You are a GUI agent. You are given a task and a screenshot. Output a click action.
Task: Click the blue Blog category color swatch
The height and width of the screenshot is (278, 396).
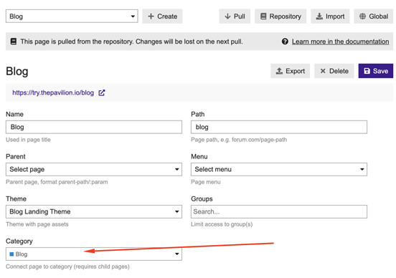coord(11,254)
